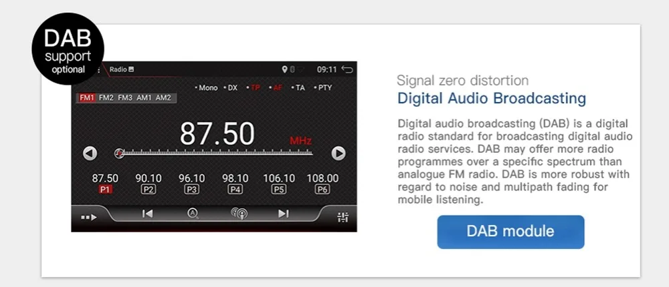
Task: Open the source switch icon bottom left
Action: click(89, 217)
